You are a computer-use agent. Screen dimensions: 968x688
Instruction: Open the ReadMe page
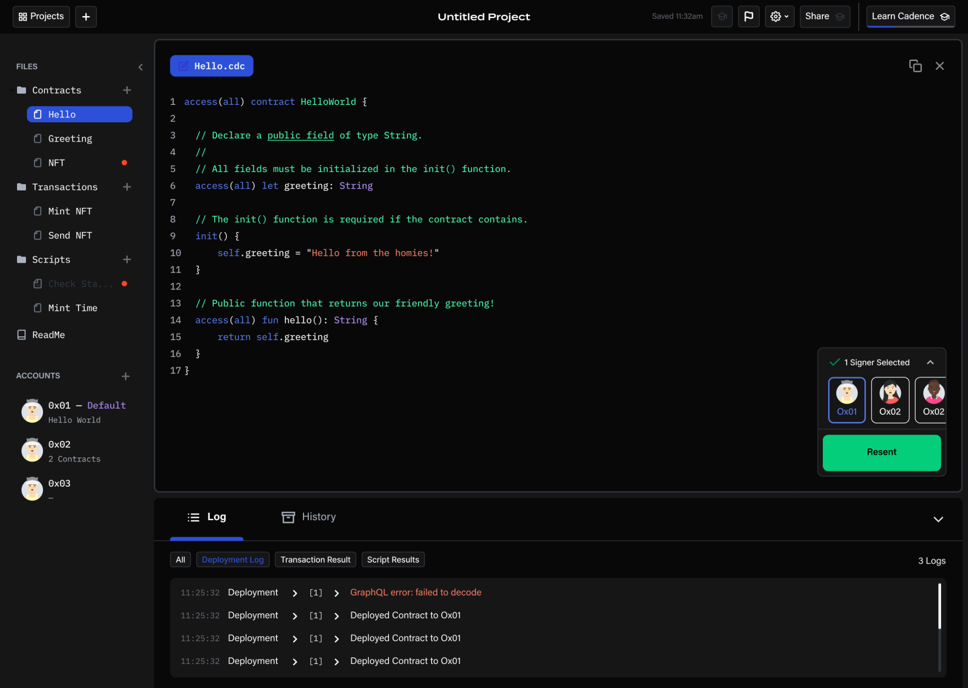coord(41,335)
